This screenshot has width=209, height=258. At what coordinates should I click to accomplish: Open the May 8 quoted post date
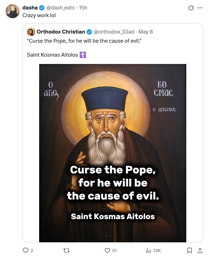(145, 31)
